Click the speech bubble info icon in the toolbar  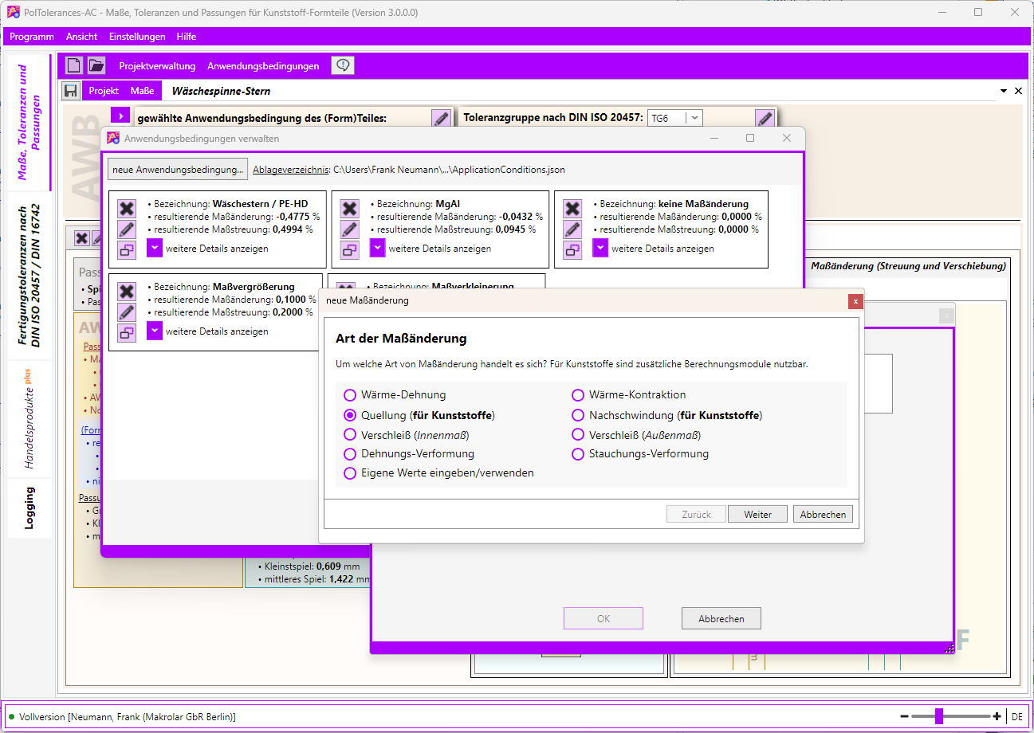coord(343,65)
